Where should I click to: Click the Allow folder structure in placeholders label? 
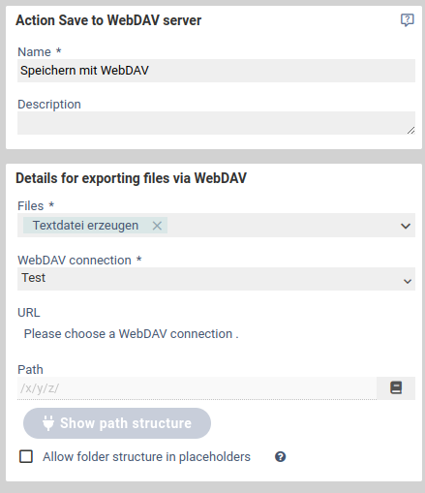tap(146, 457)
